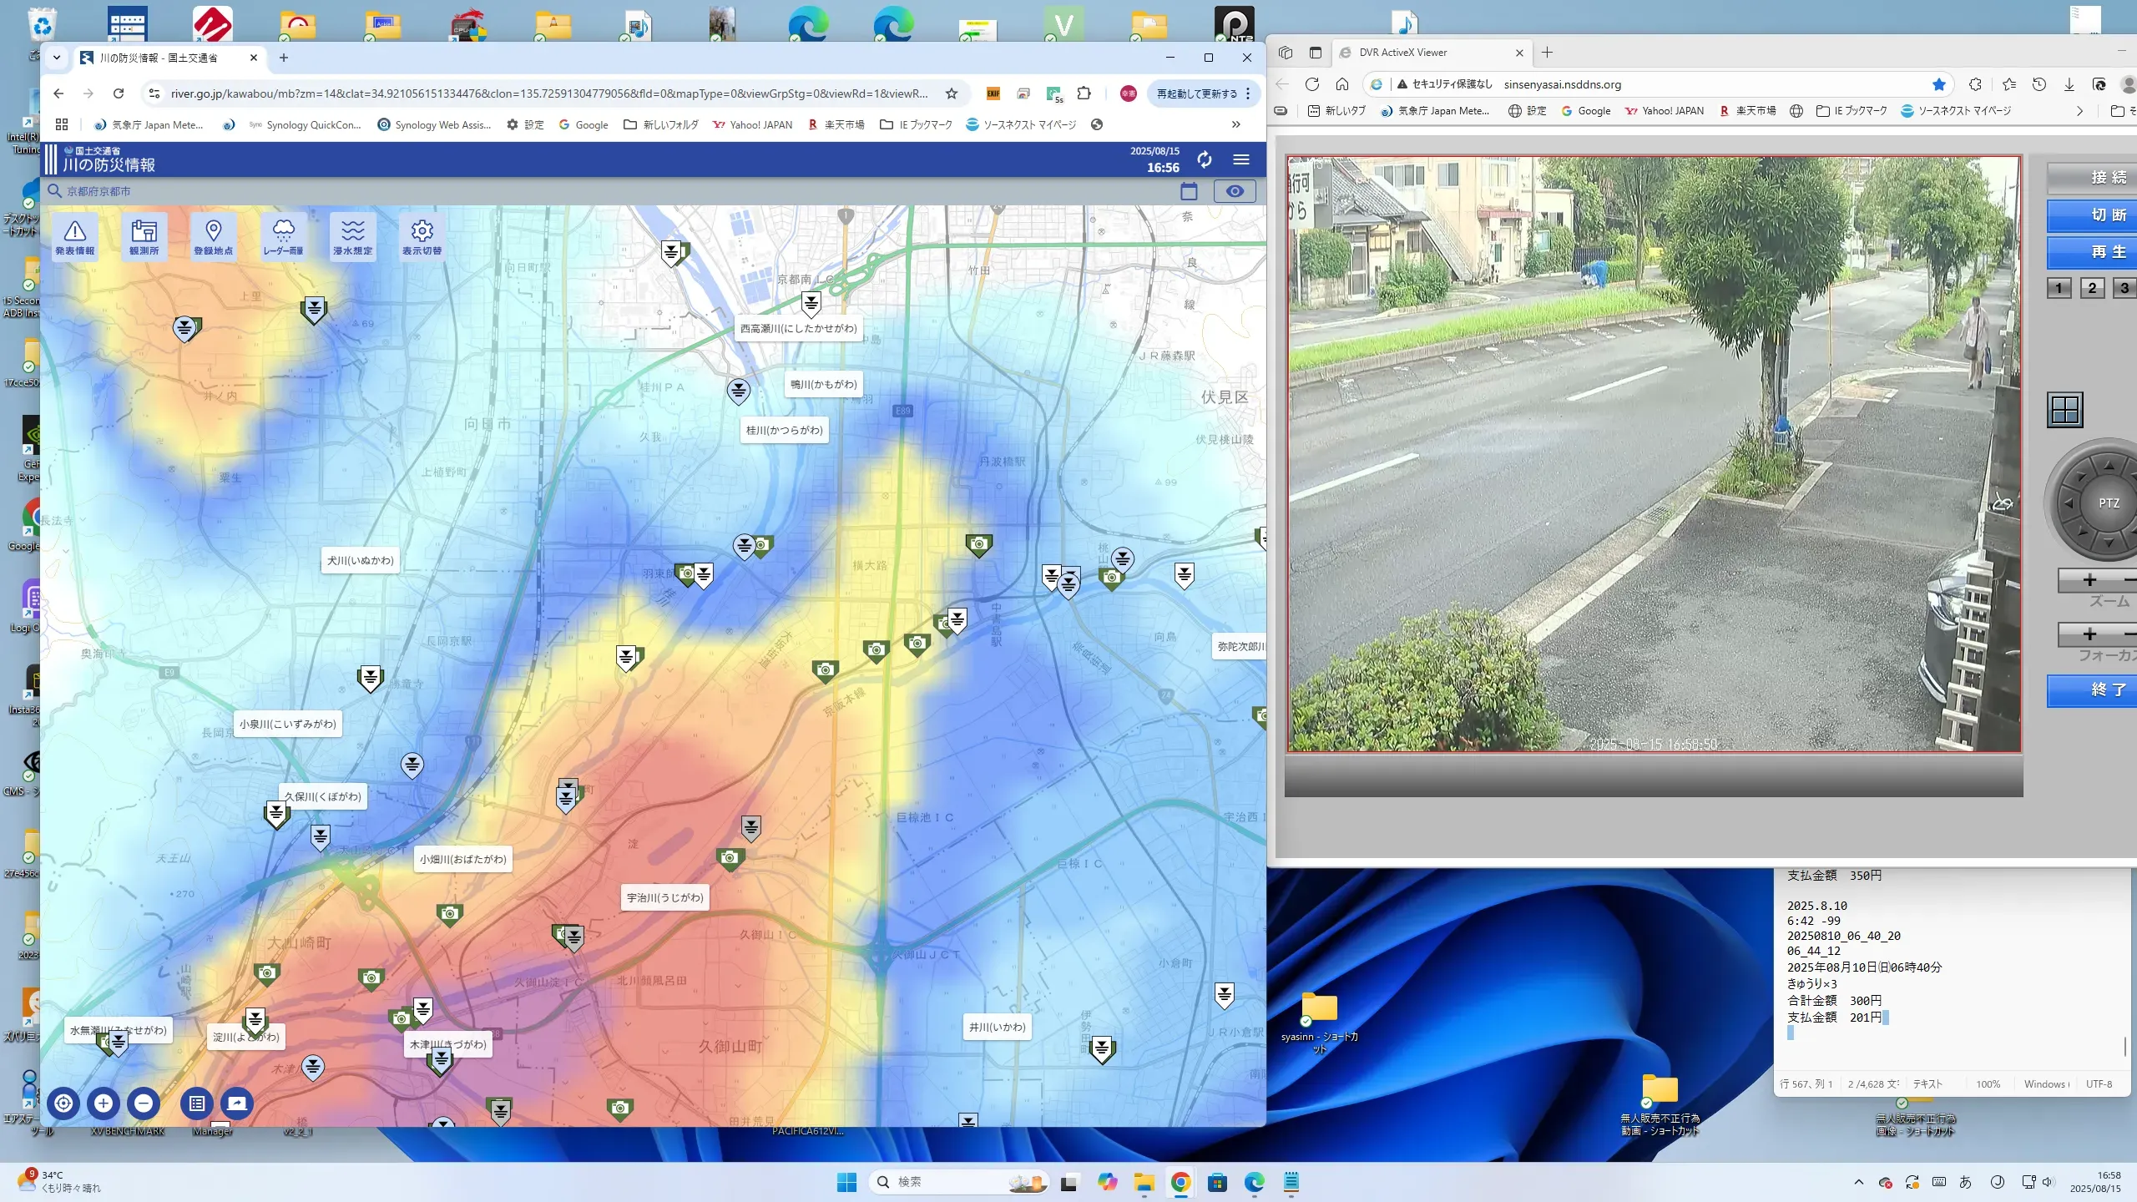
Task: Open the hamburger menu in header
Action: 1241,159
